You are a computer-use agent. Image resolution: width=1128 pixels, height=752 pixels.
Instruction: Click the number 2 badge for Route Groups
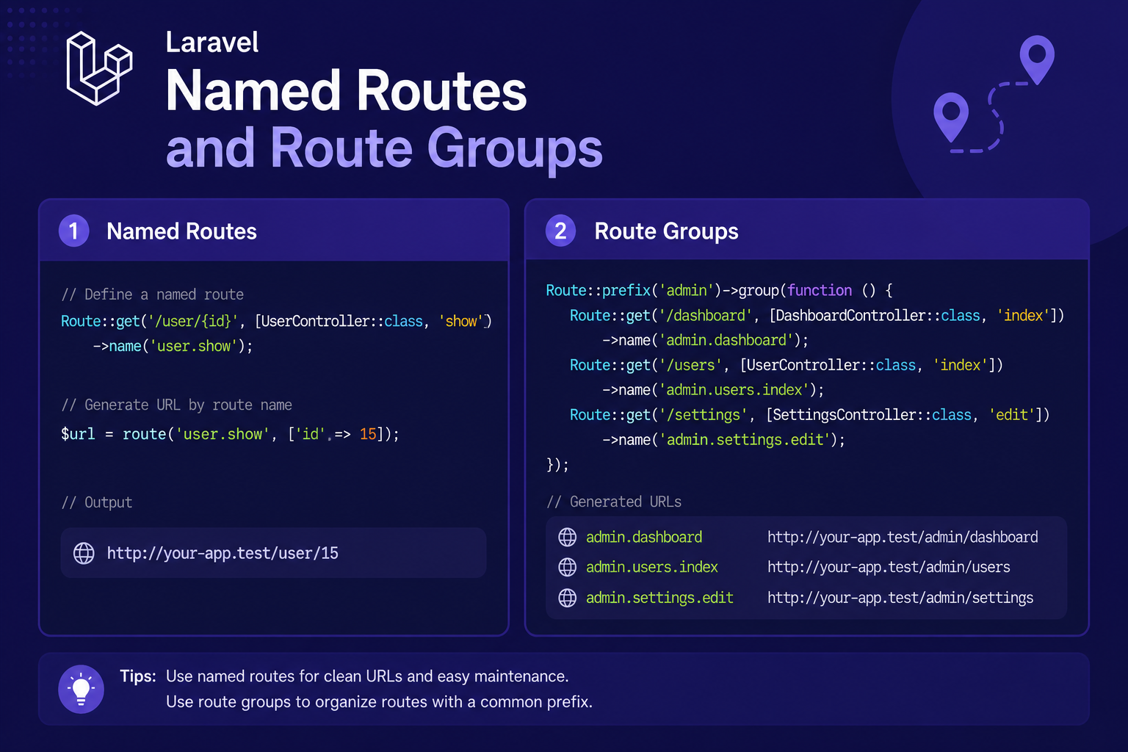click(x=560, y=231)
